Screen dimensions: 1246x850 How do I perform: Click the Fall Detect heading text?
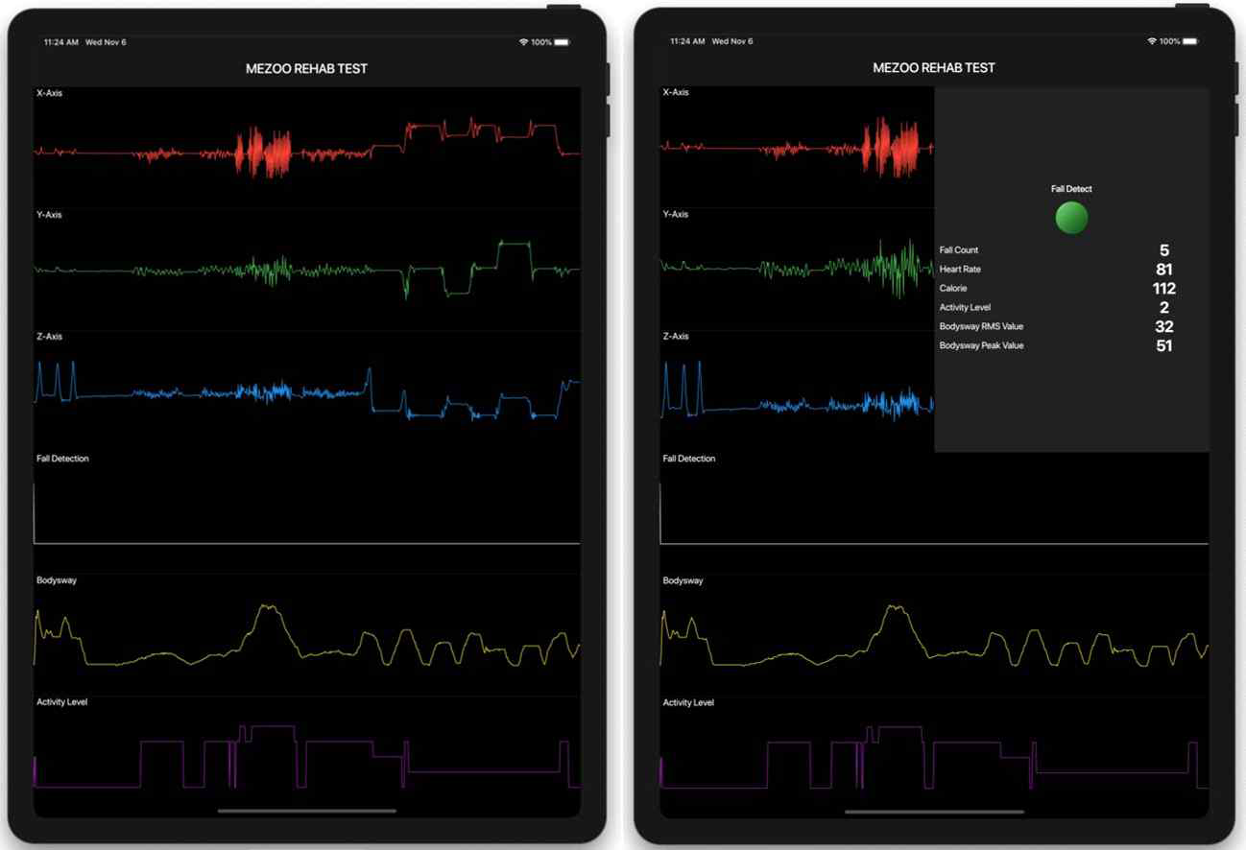pos(1071,189)
